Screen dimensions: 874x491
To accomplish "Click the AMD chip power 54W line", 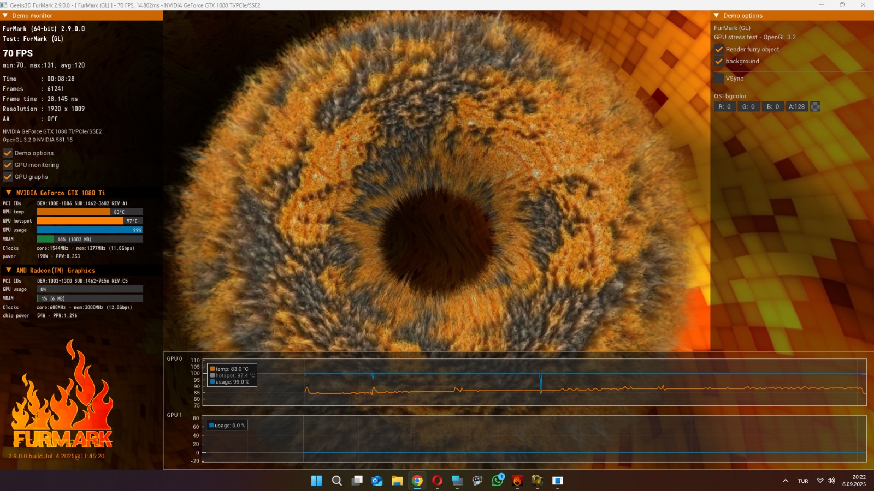I will [40, 315].
